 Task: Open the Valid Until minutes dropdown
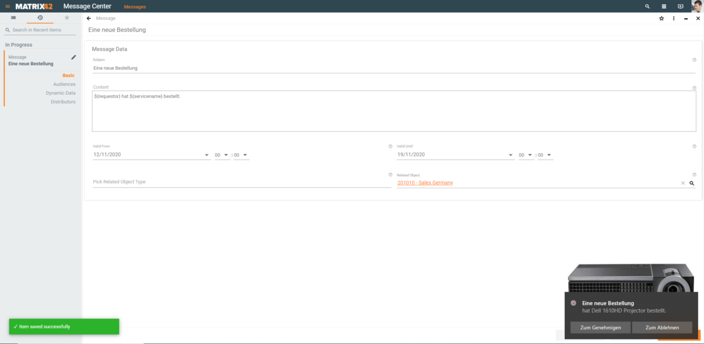click(549, 155)
